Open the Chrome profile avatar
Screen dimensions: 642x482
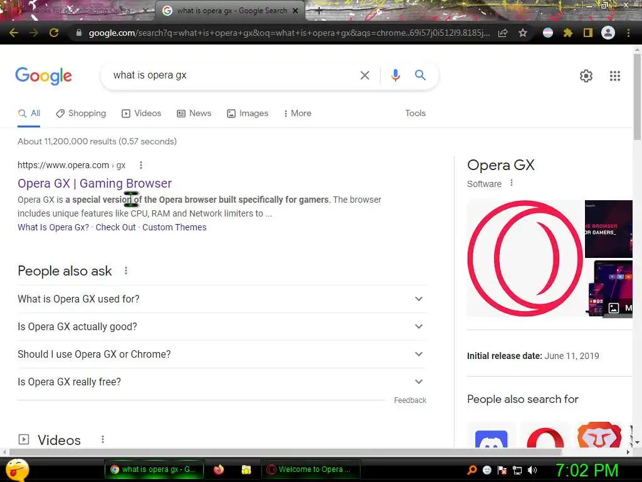pos(608,33)
